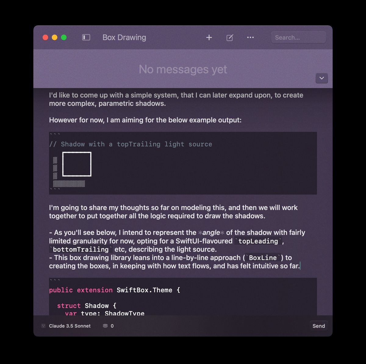Click the ASCII box drawing in code block

72,169
